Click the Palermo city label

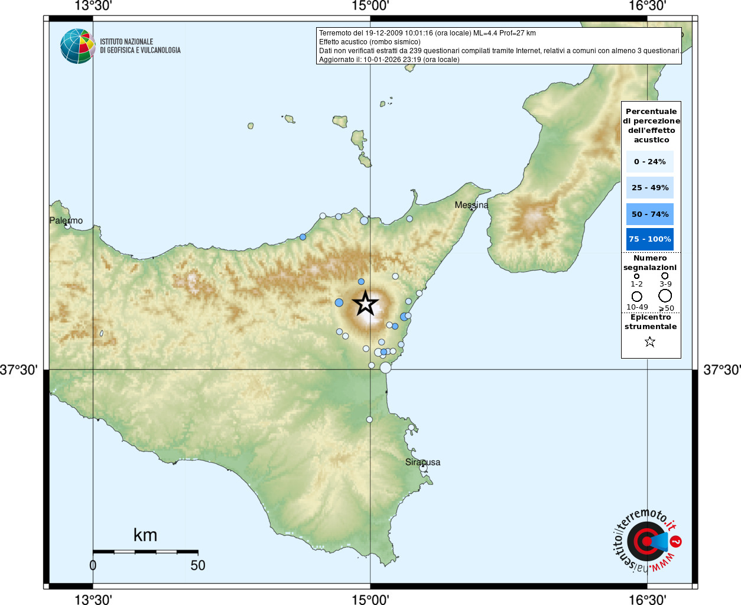point(66,220)
